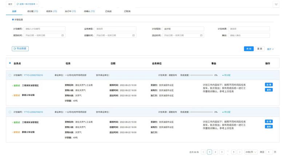
Task: Click the pagination ellipsis to jump pages
Action: (228, 152)
